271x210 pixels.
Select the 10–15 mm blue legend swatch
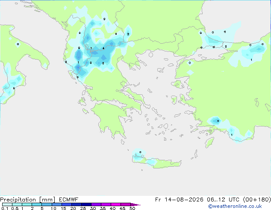tap(56, 204)
